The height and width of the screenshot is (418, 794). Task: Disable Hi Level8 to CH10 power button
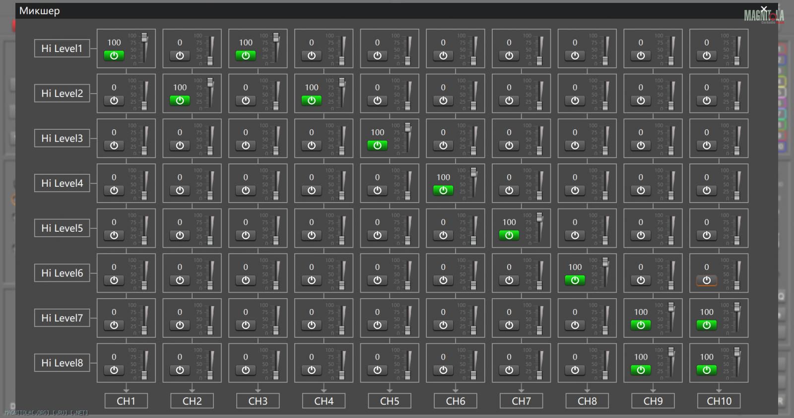click(707, 370)
